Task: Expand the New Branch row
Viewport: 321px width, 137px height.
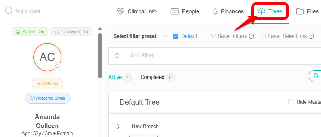Action: pyautogui.click(x=118, y=126)
